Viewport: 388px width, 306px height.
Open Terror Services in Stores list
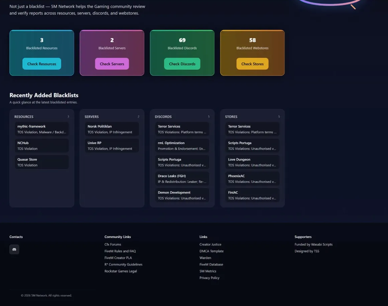(252, 129)
